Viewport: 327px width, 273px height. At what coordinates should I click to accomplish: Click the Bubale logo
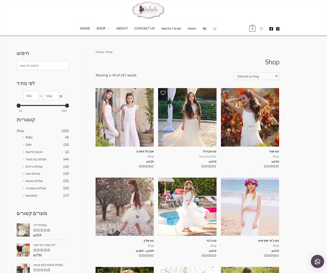pos(148,10)
